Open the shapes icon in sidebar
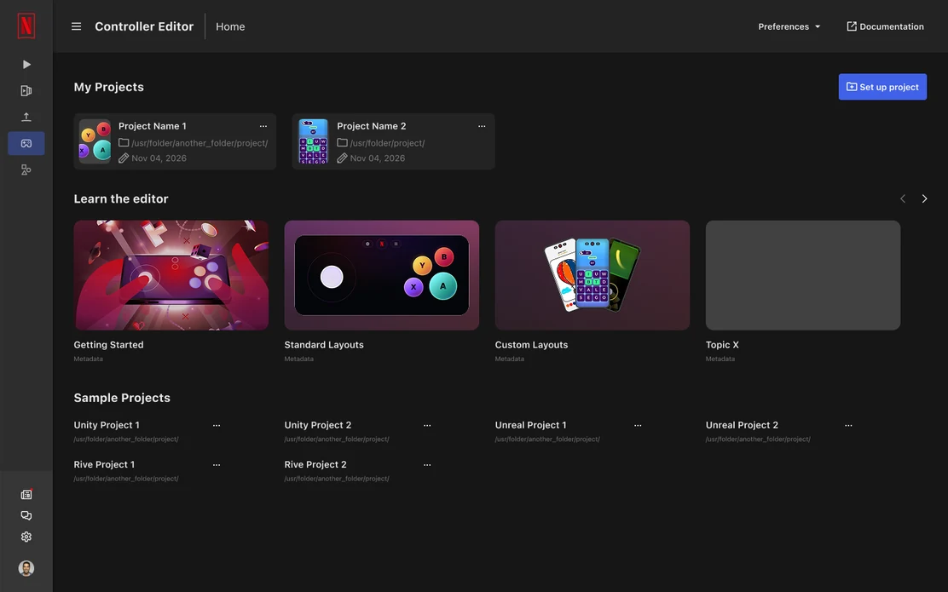The width and height of the screenshot is (948, 592). (x=26, y=170)
